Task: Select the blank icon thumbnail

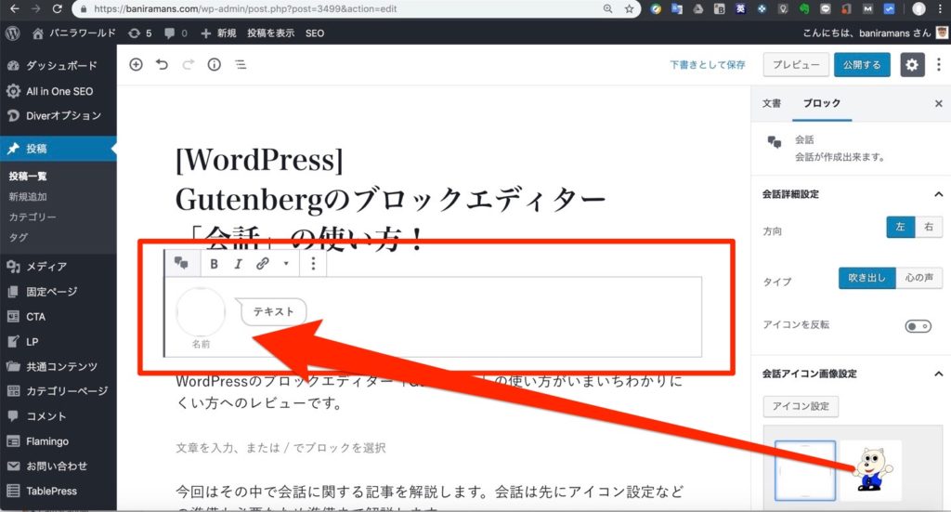Action: pos(805,471)
